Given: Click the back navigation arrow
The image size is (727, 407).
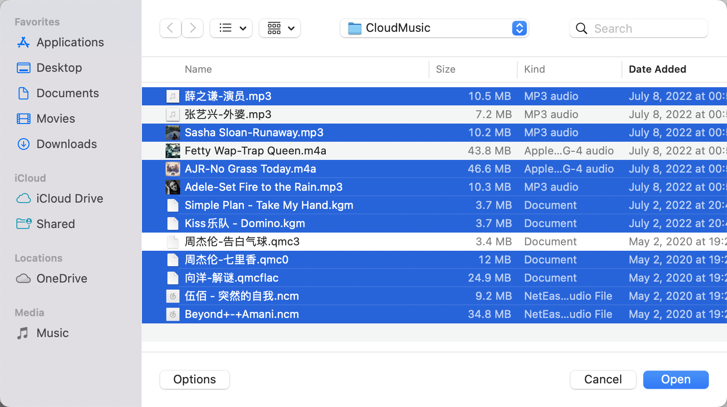Looking at the screenshot, I should pyautogui.click(x=170, y=28).
